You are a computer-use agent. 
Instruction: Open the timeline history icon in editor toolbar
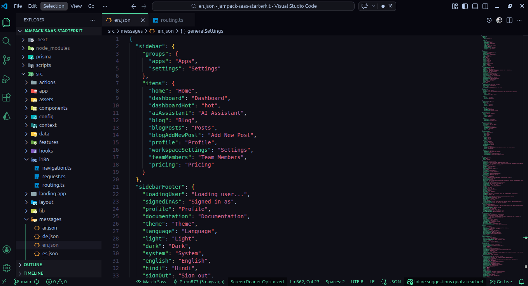490,20
